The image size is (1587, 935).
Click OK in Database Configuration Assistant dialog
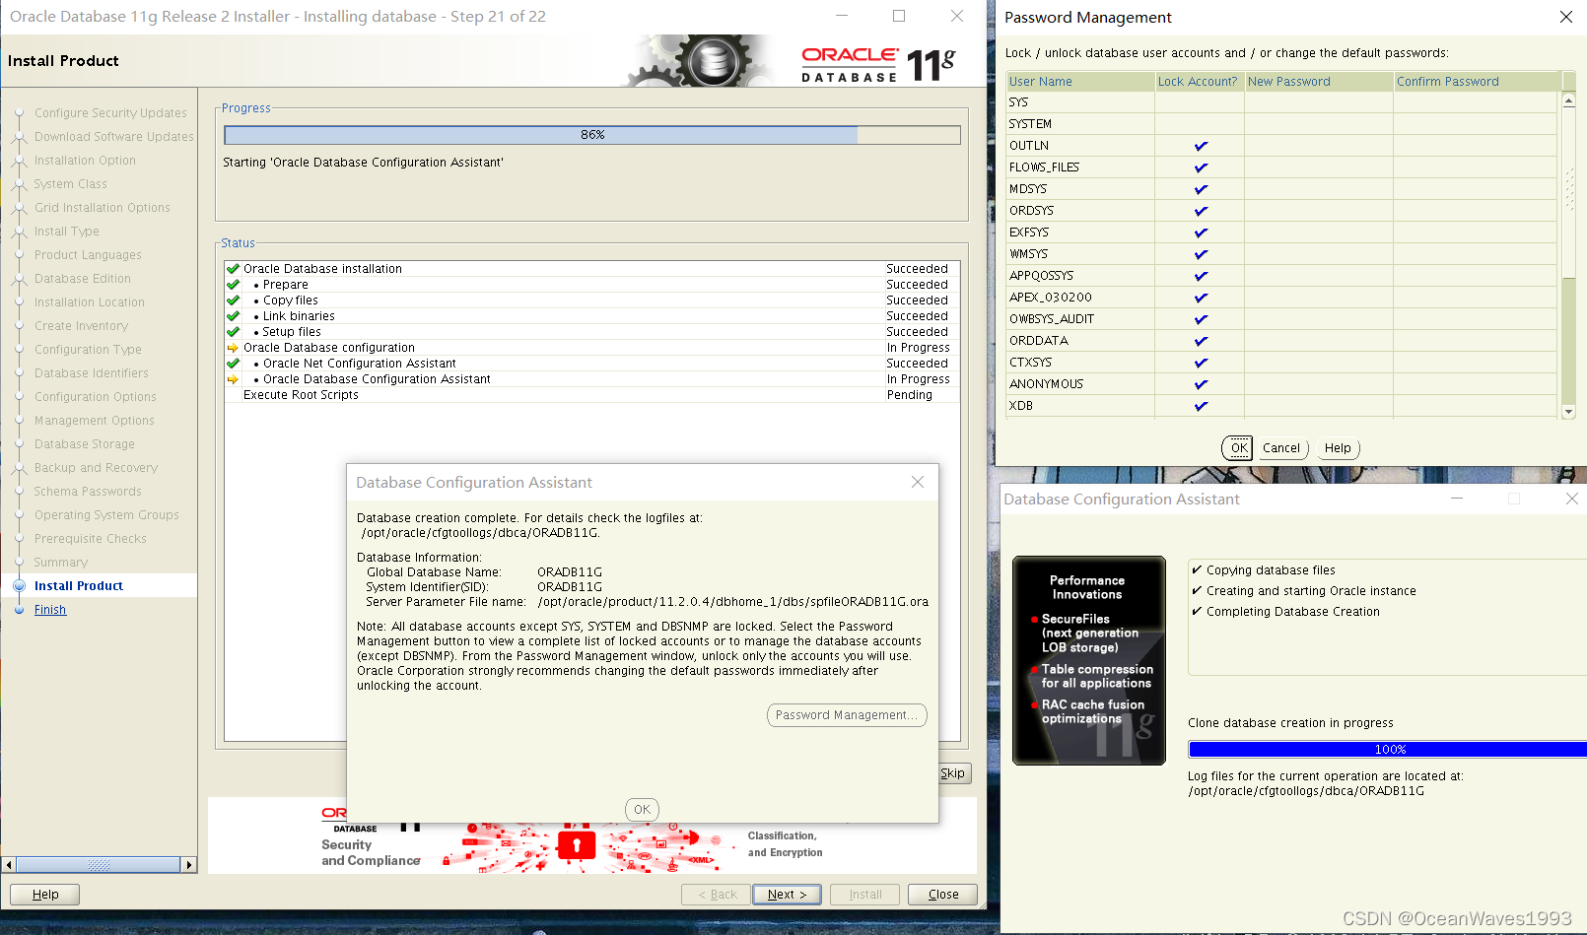click(x=642, y=810)
